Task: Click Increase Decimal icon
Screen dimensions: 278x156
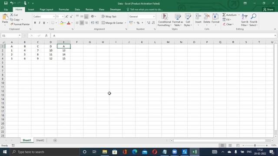Action: click(x=149, y=23)
